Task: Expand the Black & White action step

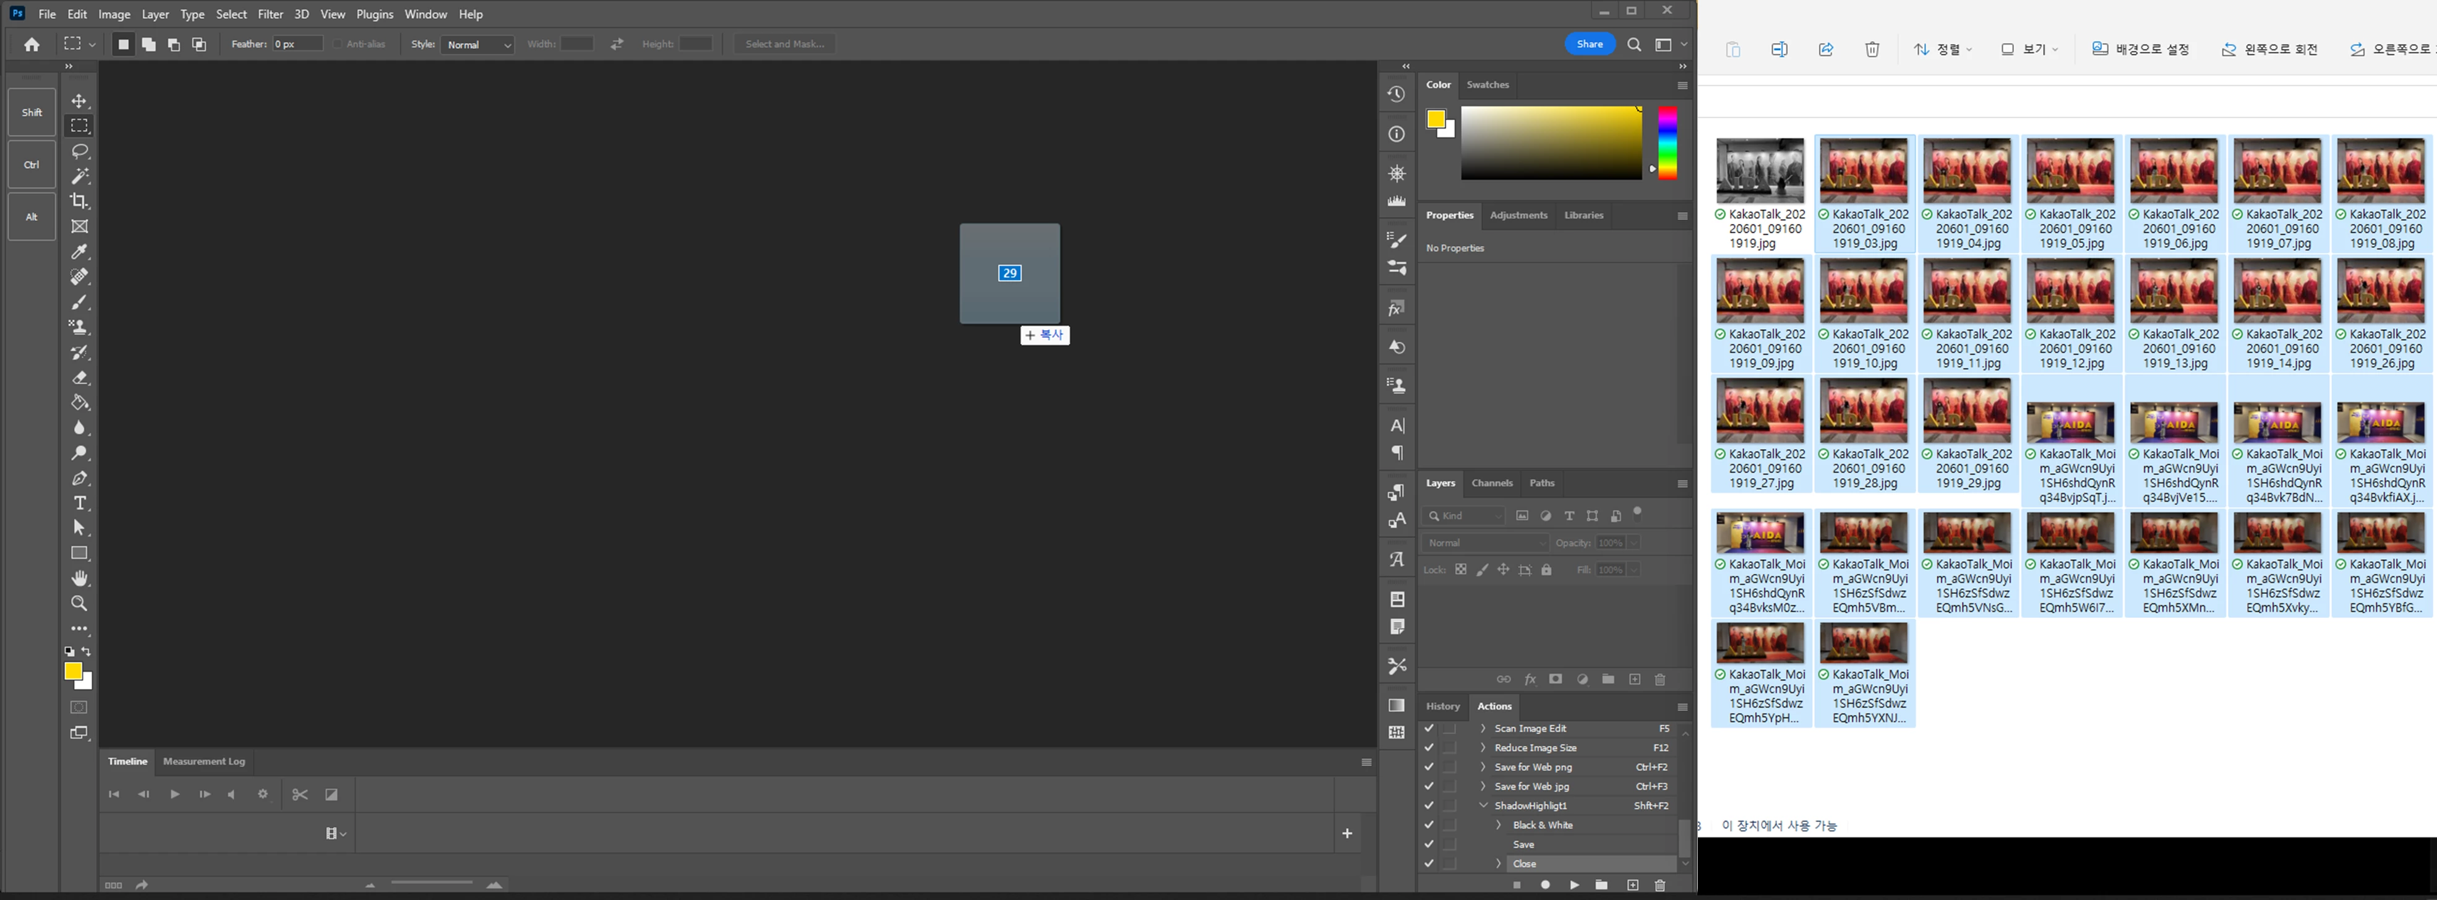Action: click(1499, 825)
